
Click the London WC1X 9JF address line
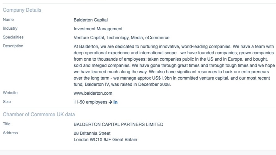click(x=105, y=140)
